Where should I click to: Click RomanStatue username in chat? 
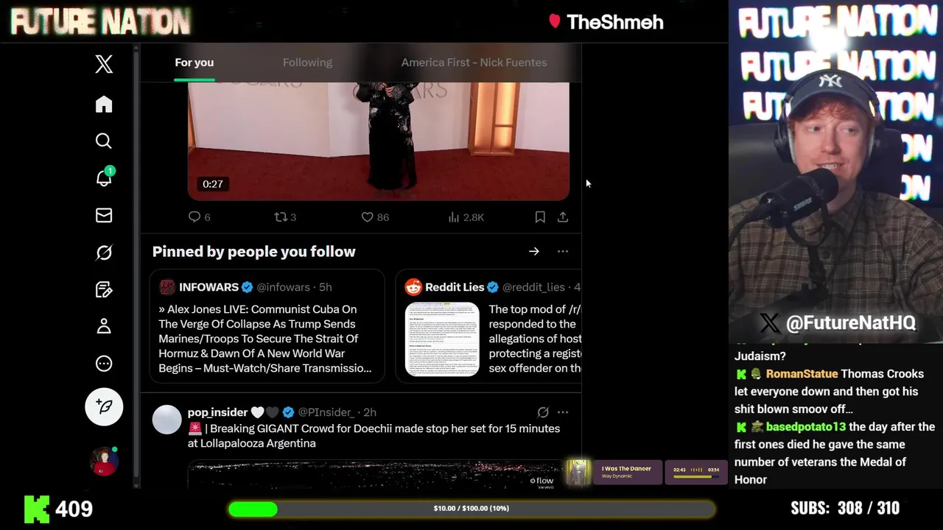coord(802,374)
